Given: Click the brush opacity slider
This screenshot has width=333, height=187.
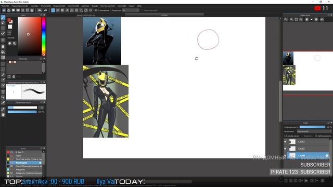Looking at the screenshot, I should pyautogui.click(x=22, y=112).
